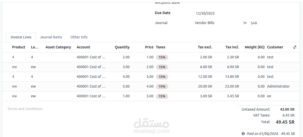
Task: Sort by the Tax incl. column header
Action: click(232, 47)
